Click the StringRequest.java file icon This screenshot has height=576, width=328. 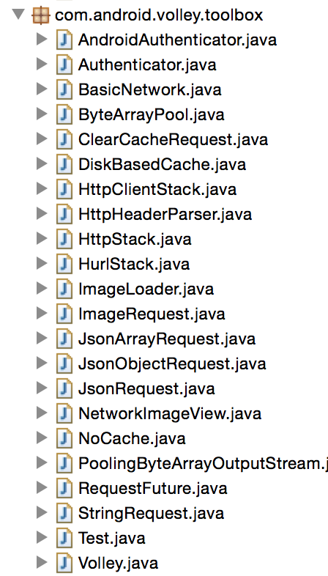64,514
